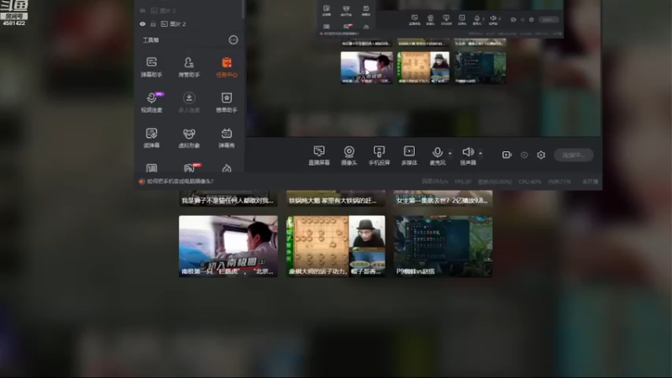The image size is (672, 378).
Task: Toggle visibility eye of 图片 2 layer
Action: point(142,24)
